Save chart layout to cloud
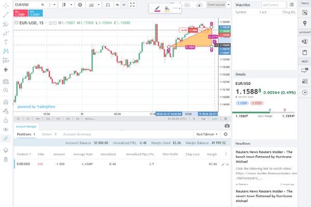This screenshot has height=207, width=311. tap(199, 5)
